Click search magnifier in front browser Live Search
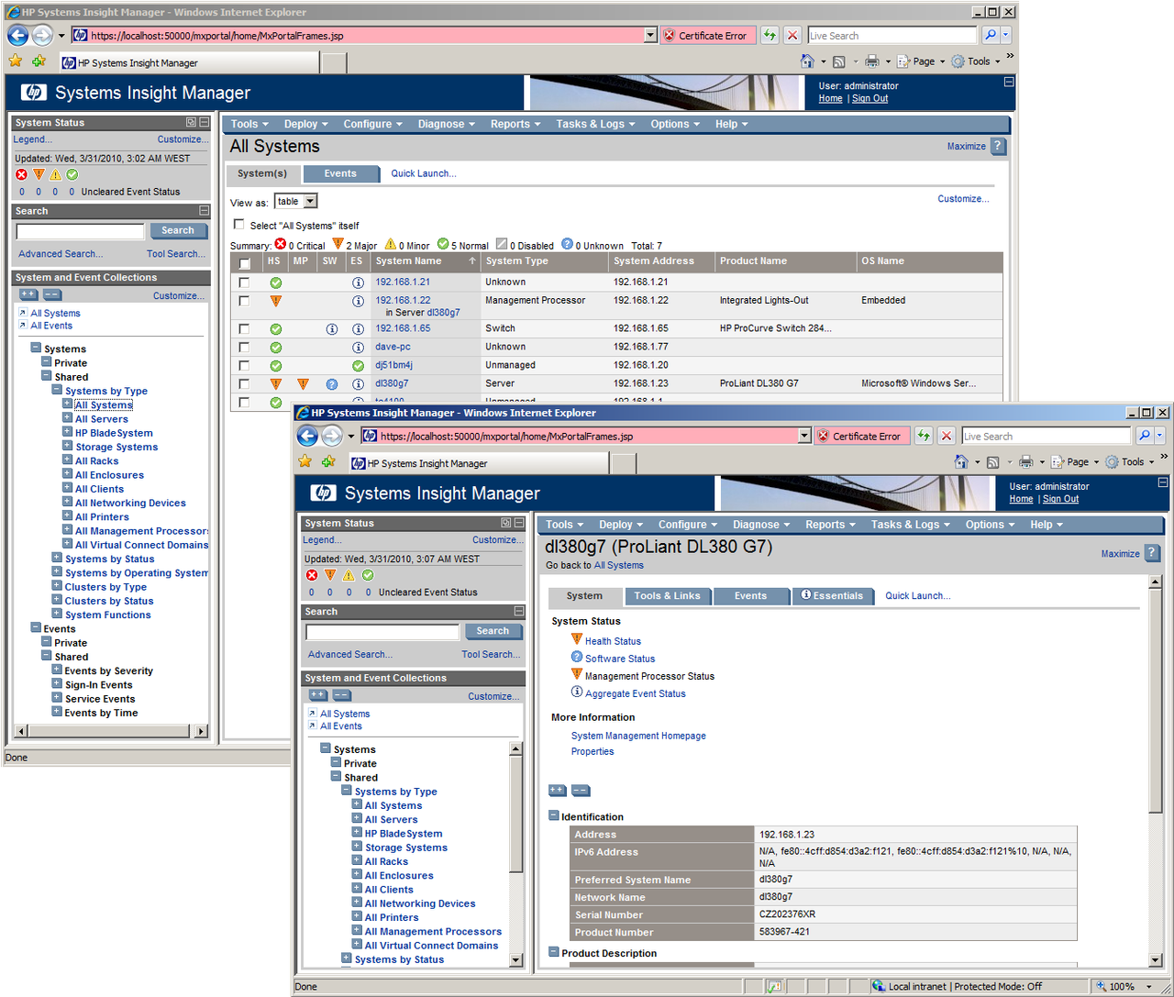Viewport: 1174px width, 997px height. click(x=1145, y=436)
